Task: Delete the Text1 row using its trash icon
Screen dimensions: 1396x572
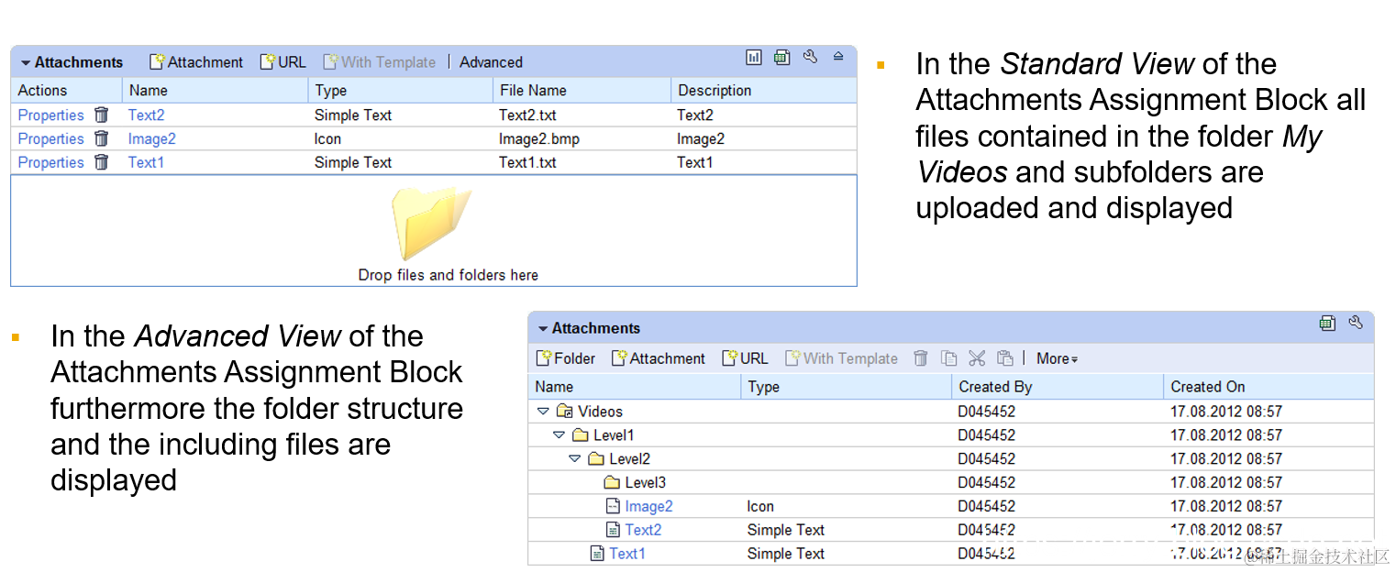Action: (x=102, y=162)
